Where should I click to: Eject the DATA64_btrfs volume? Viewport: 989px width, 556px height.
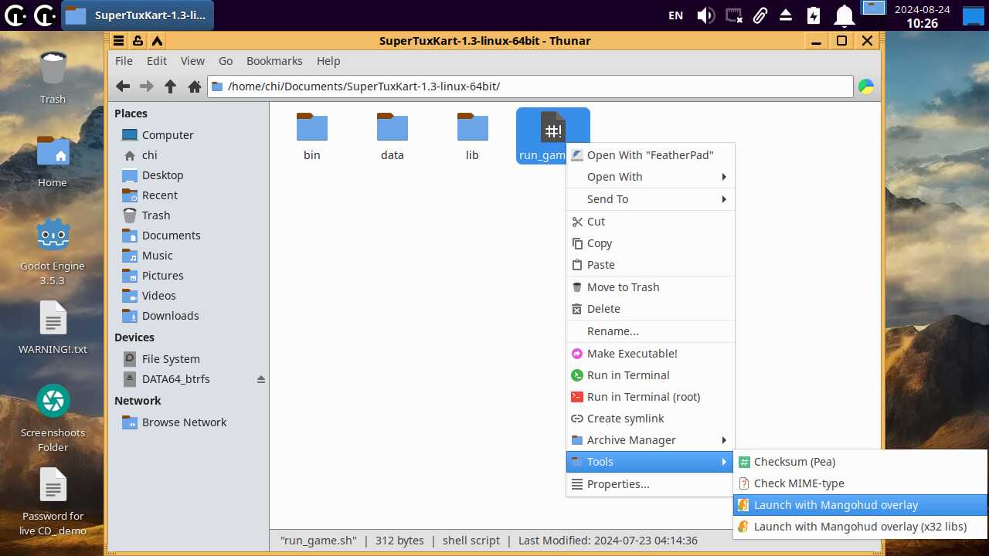click(x=261, y=379)
